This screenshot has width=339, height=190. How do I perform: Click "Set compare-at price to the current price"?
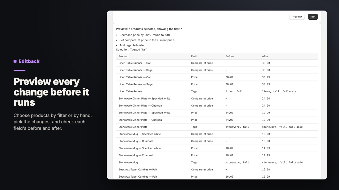click(x=147, y=40)
